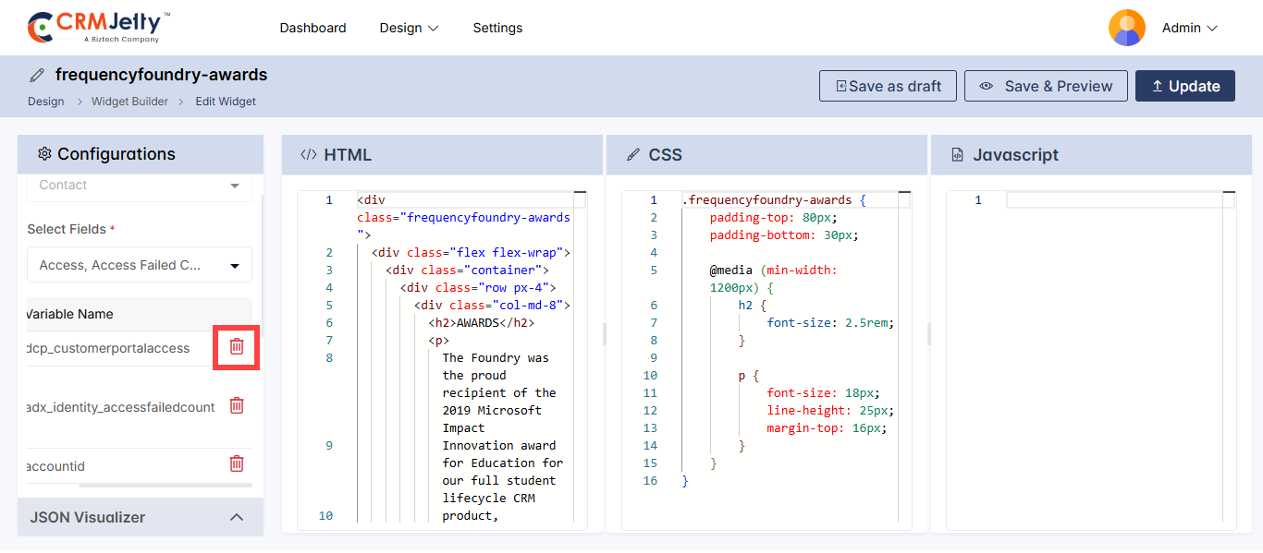Go to the Dashboard page
This screenshot has height=553, width=1263.
[x=313, y=28]
